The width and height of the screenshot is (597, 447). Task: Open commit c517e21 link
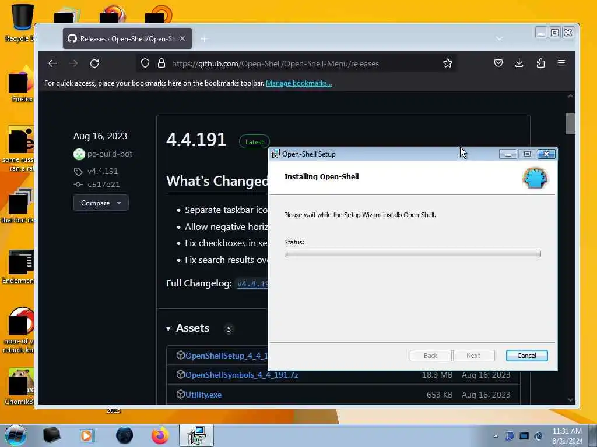(x=104, y=185)
